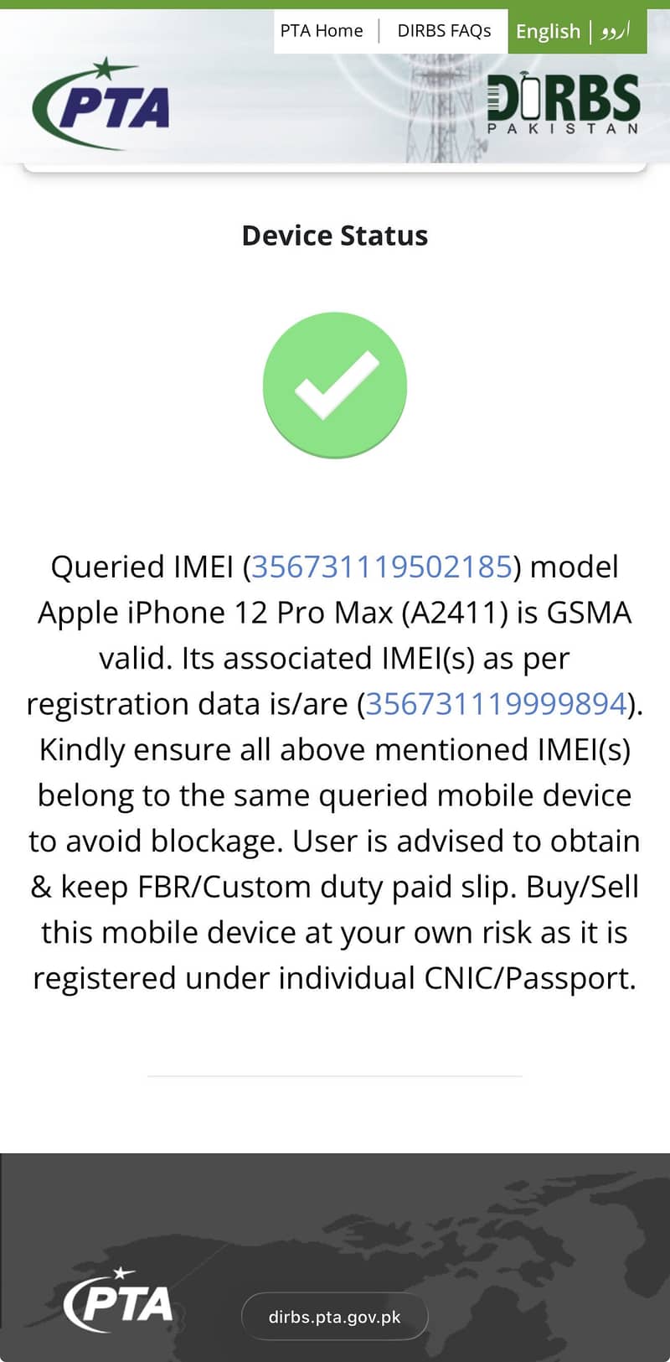
Task: Click the green checkmark status icon
Action: (x=335, y=386)
